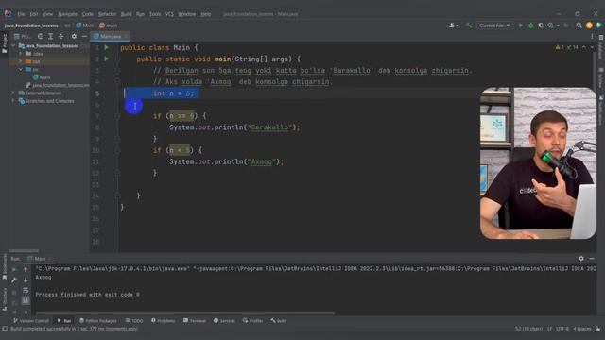This screenshot has width=605, height=340.
Task: Open the Code menu
Action: tap(88, 14)
